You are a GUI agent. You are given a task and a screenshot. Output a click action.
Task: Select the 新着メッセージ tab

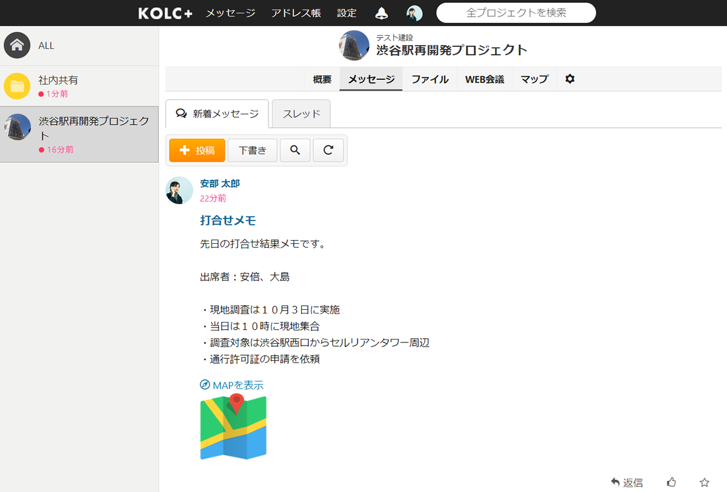217,114
